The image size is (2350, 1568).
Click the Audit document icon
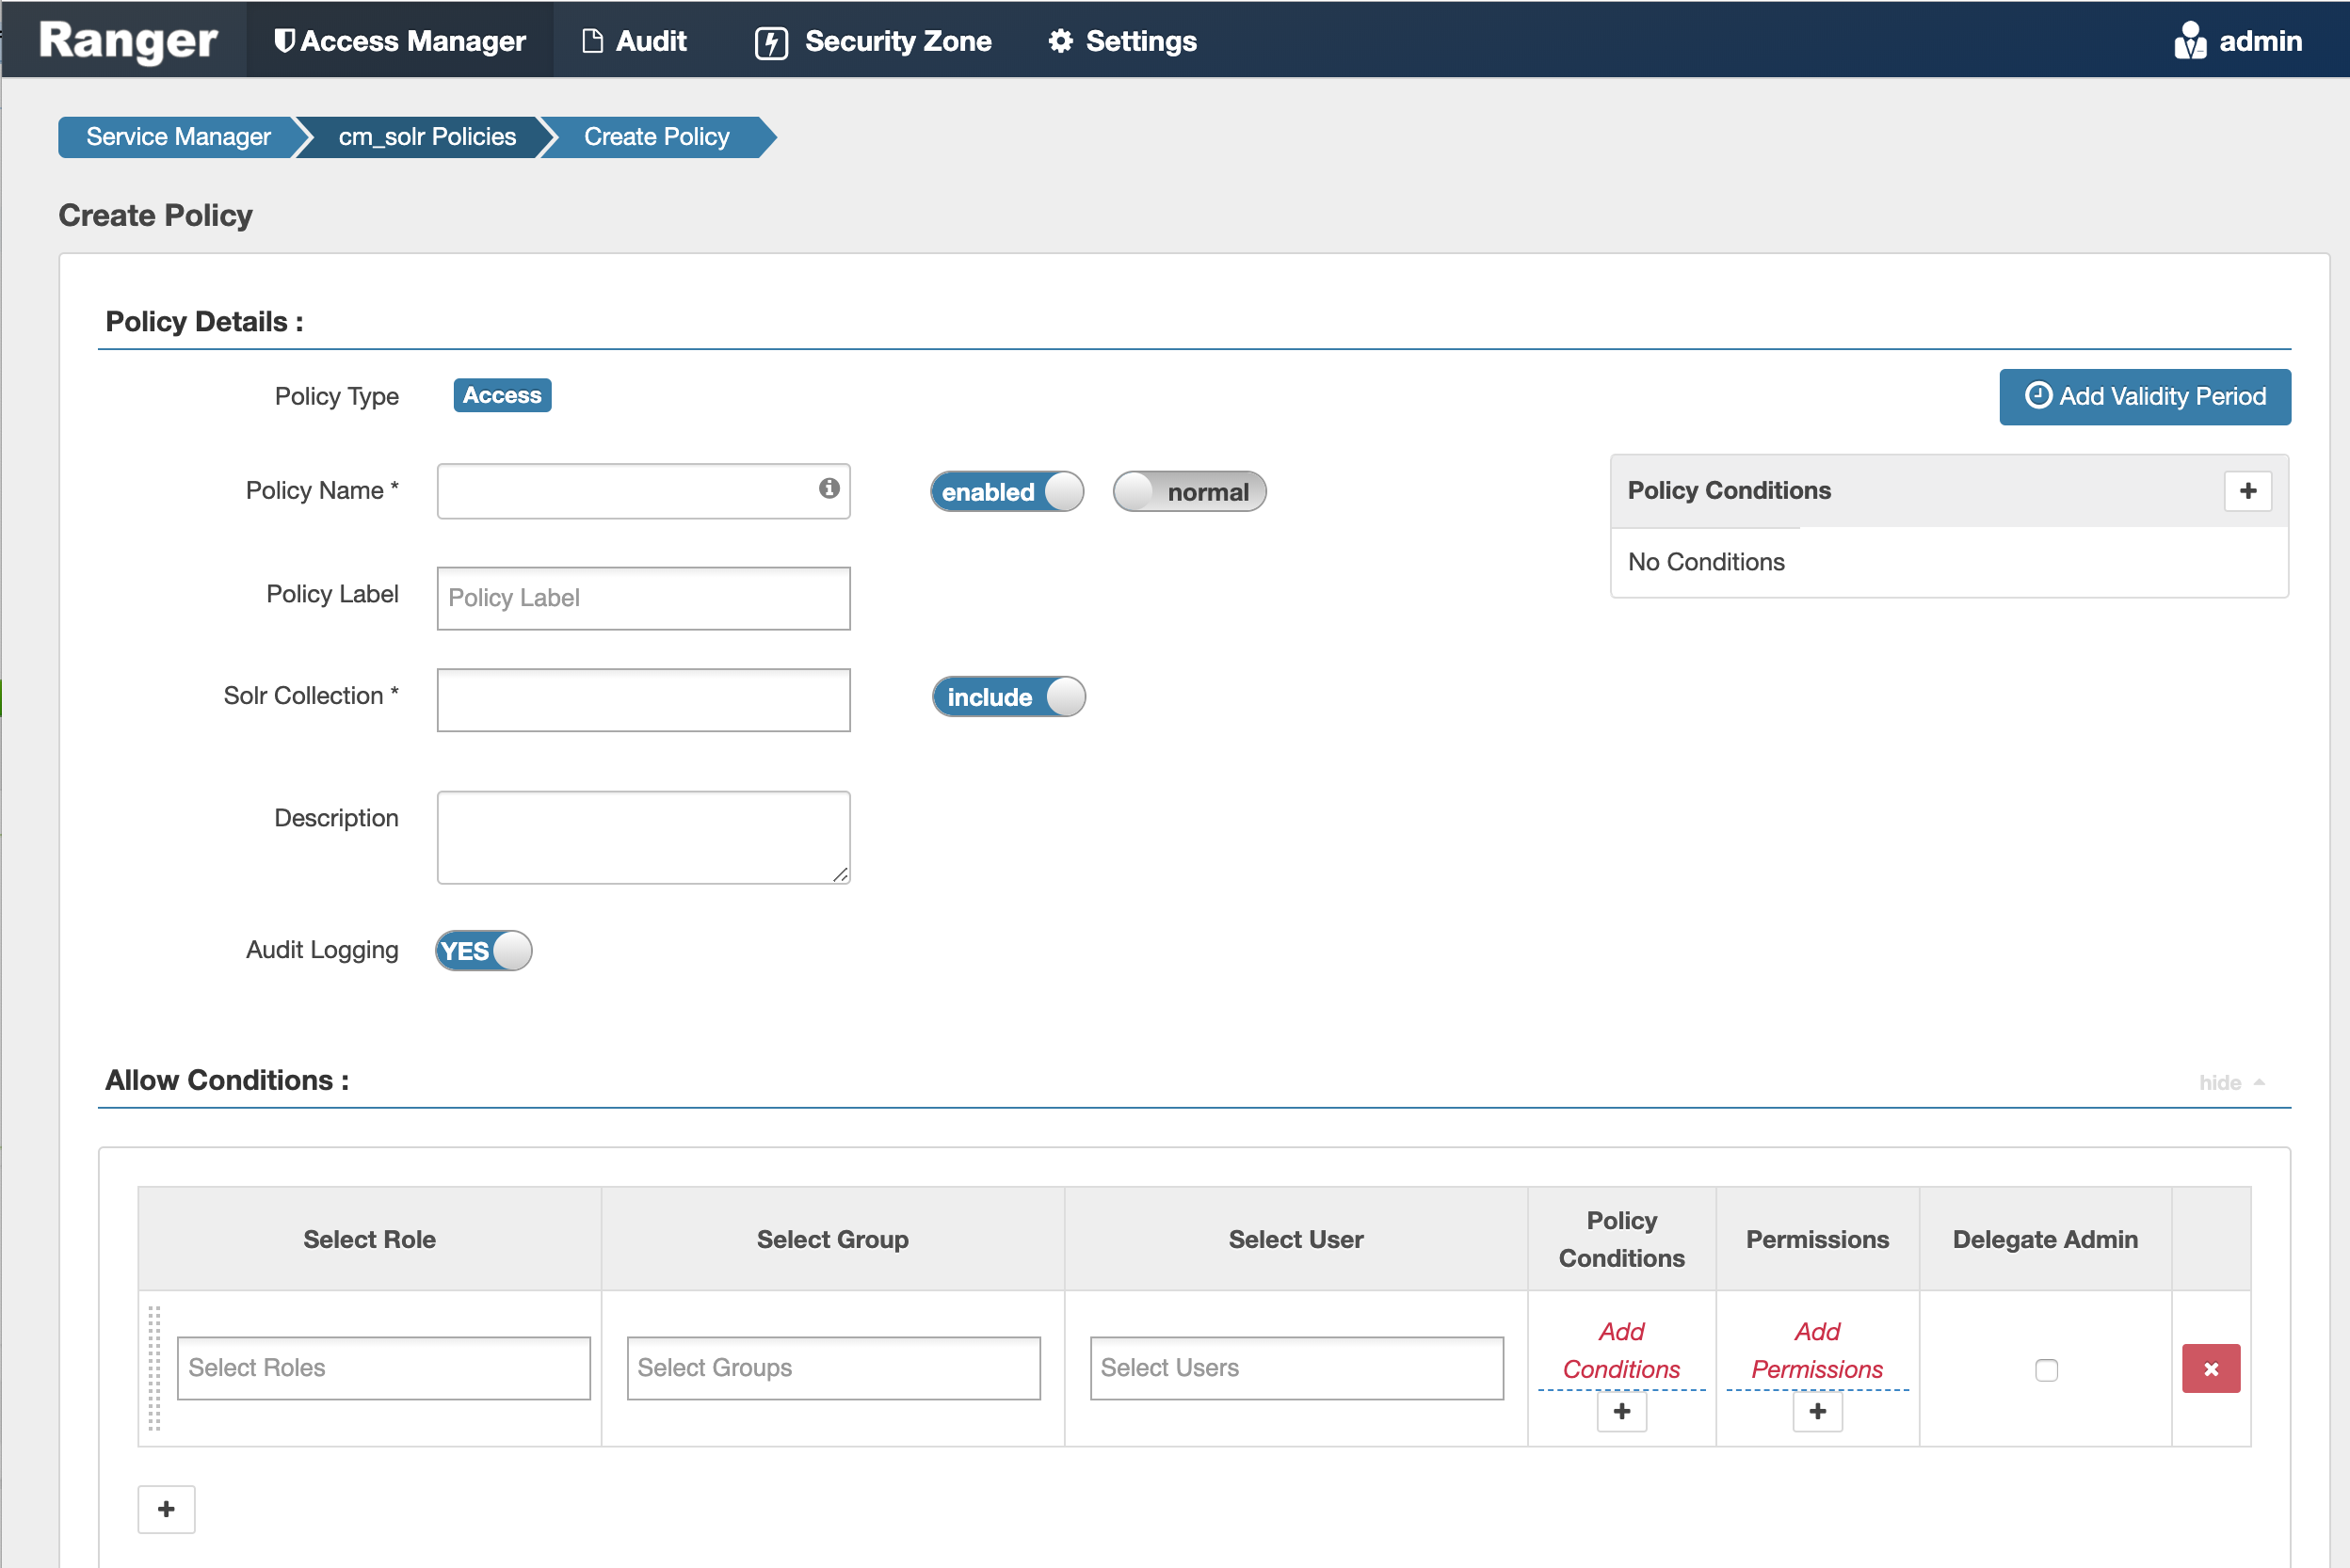pyautogui.click(x=591, y=40)
